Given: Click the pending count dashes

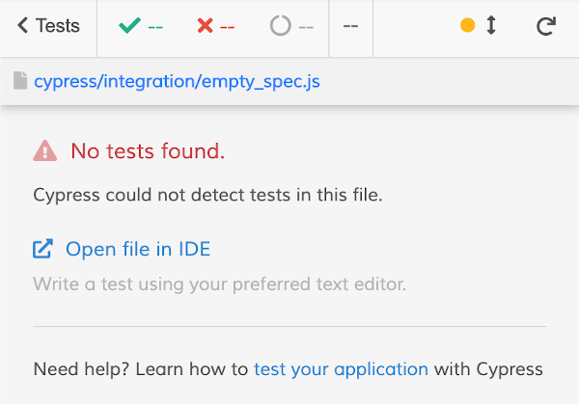Looking at the screenshot, I should (306, 26).
